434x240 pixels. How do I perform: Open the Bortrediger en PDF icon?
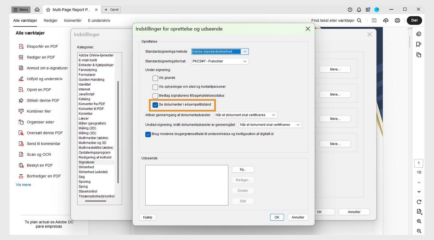point(21,176)
